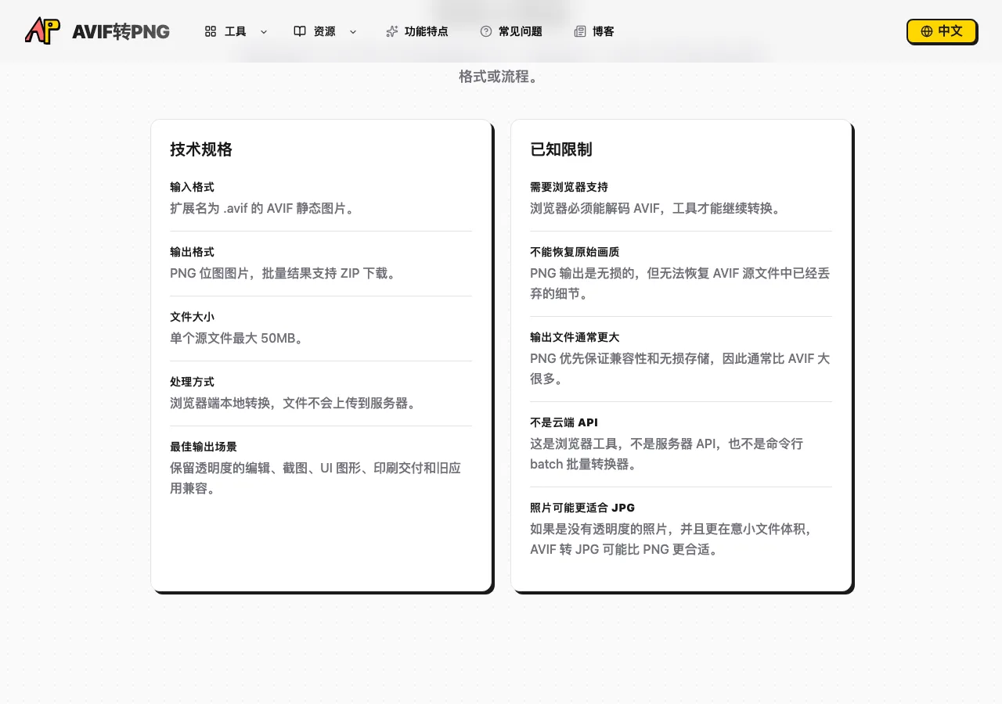Screen dimensions: 1002x704
Task: Click text PNG 输出是无损的 description
Action: (x=680, y=284)
